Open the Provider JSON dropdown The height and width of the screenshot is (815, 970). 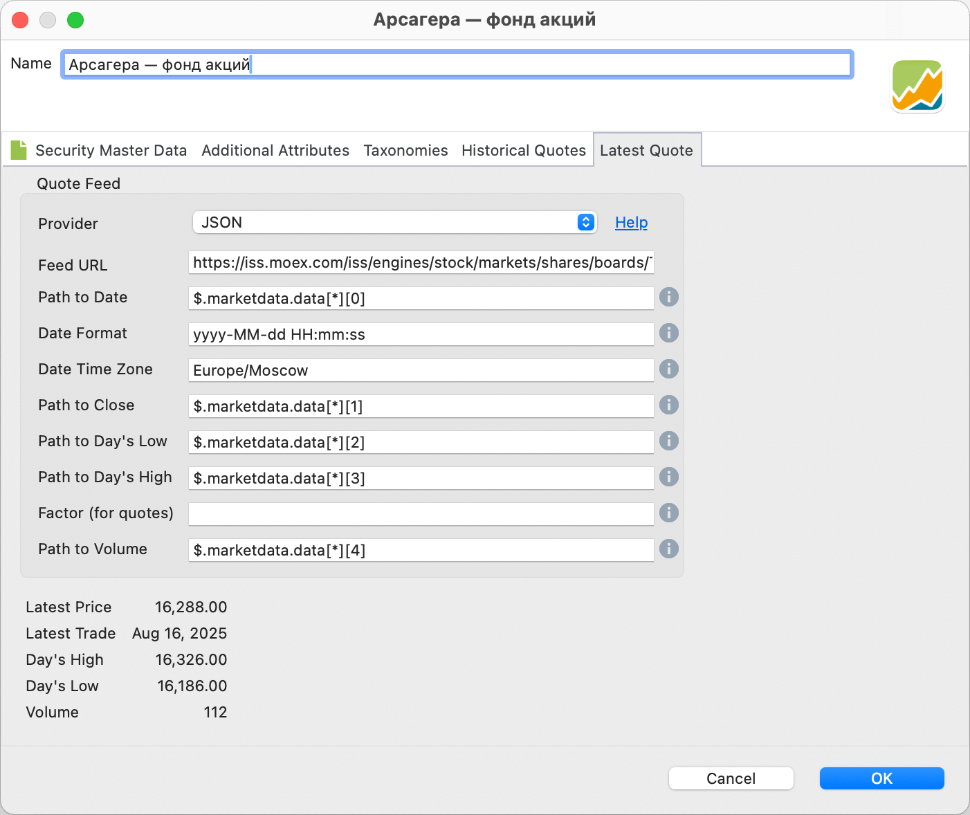point(394,222)
